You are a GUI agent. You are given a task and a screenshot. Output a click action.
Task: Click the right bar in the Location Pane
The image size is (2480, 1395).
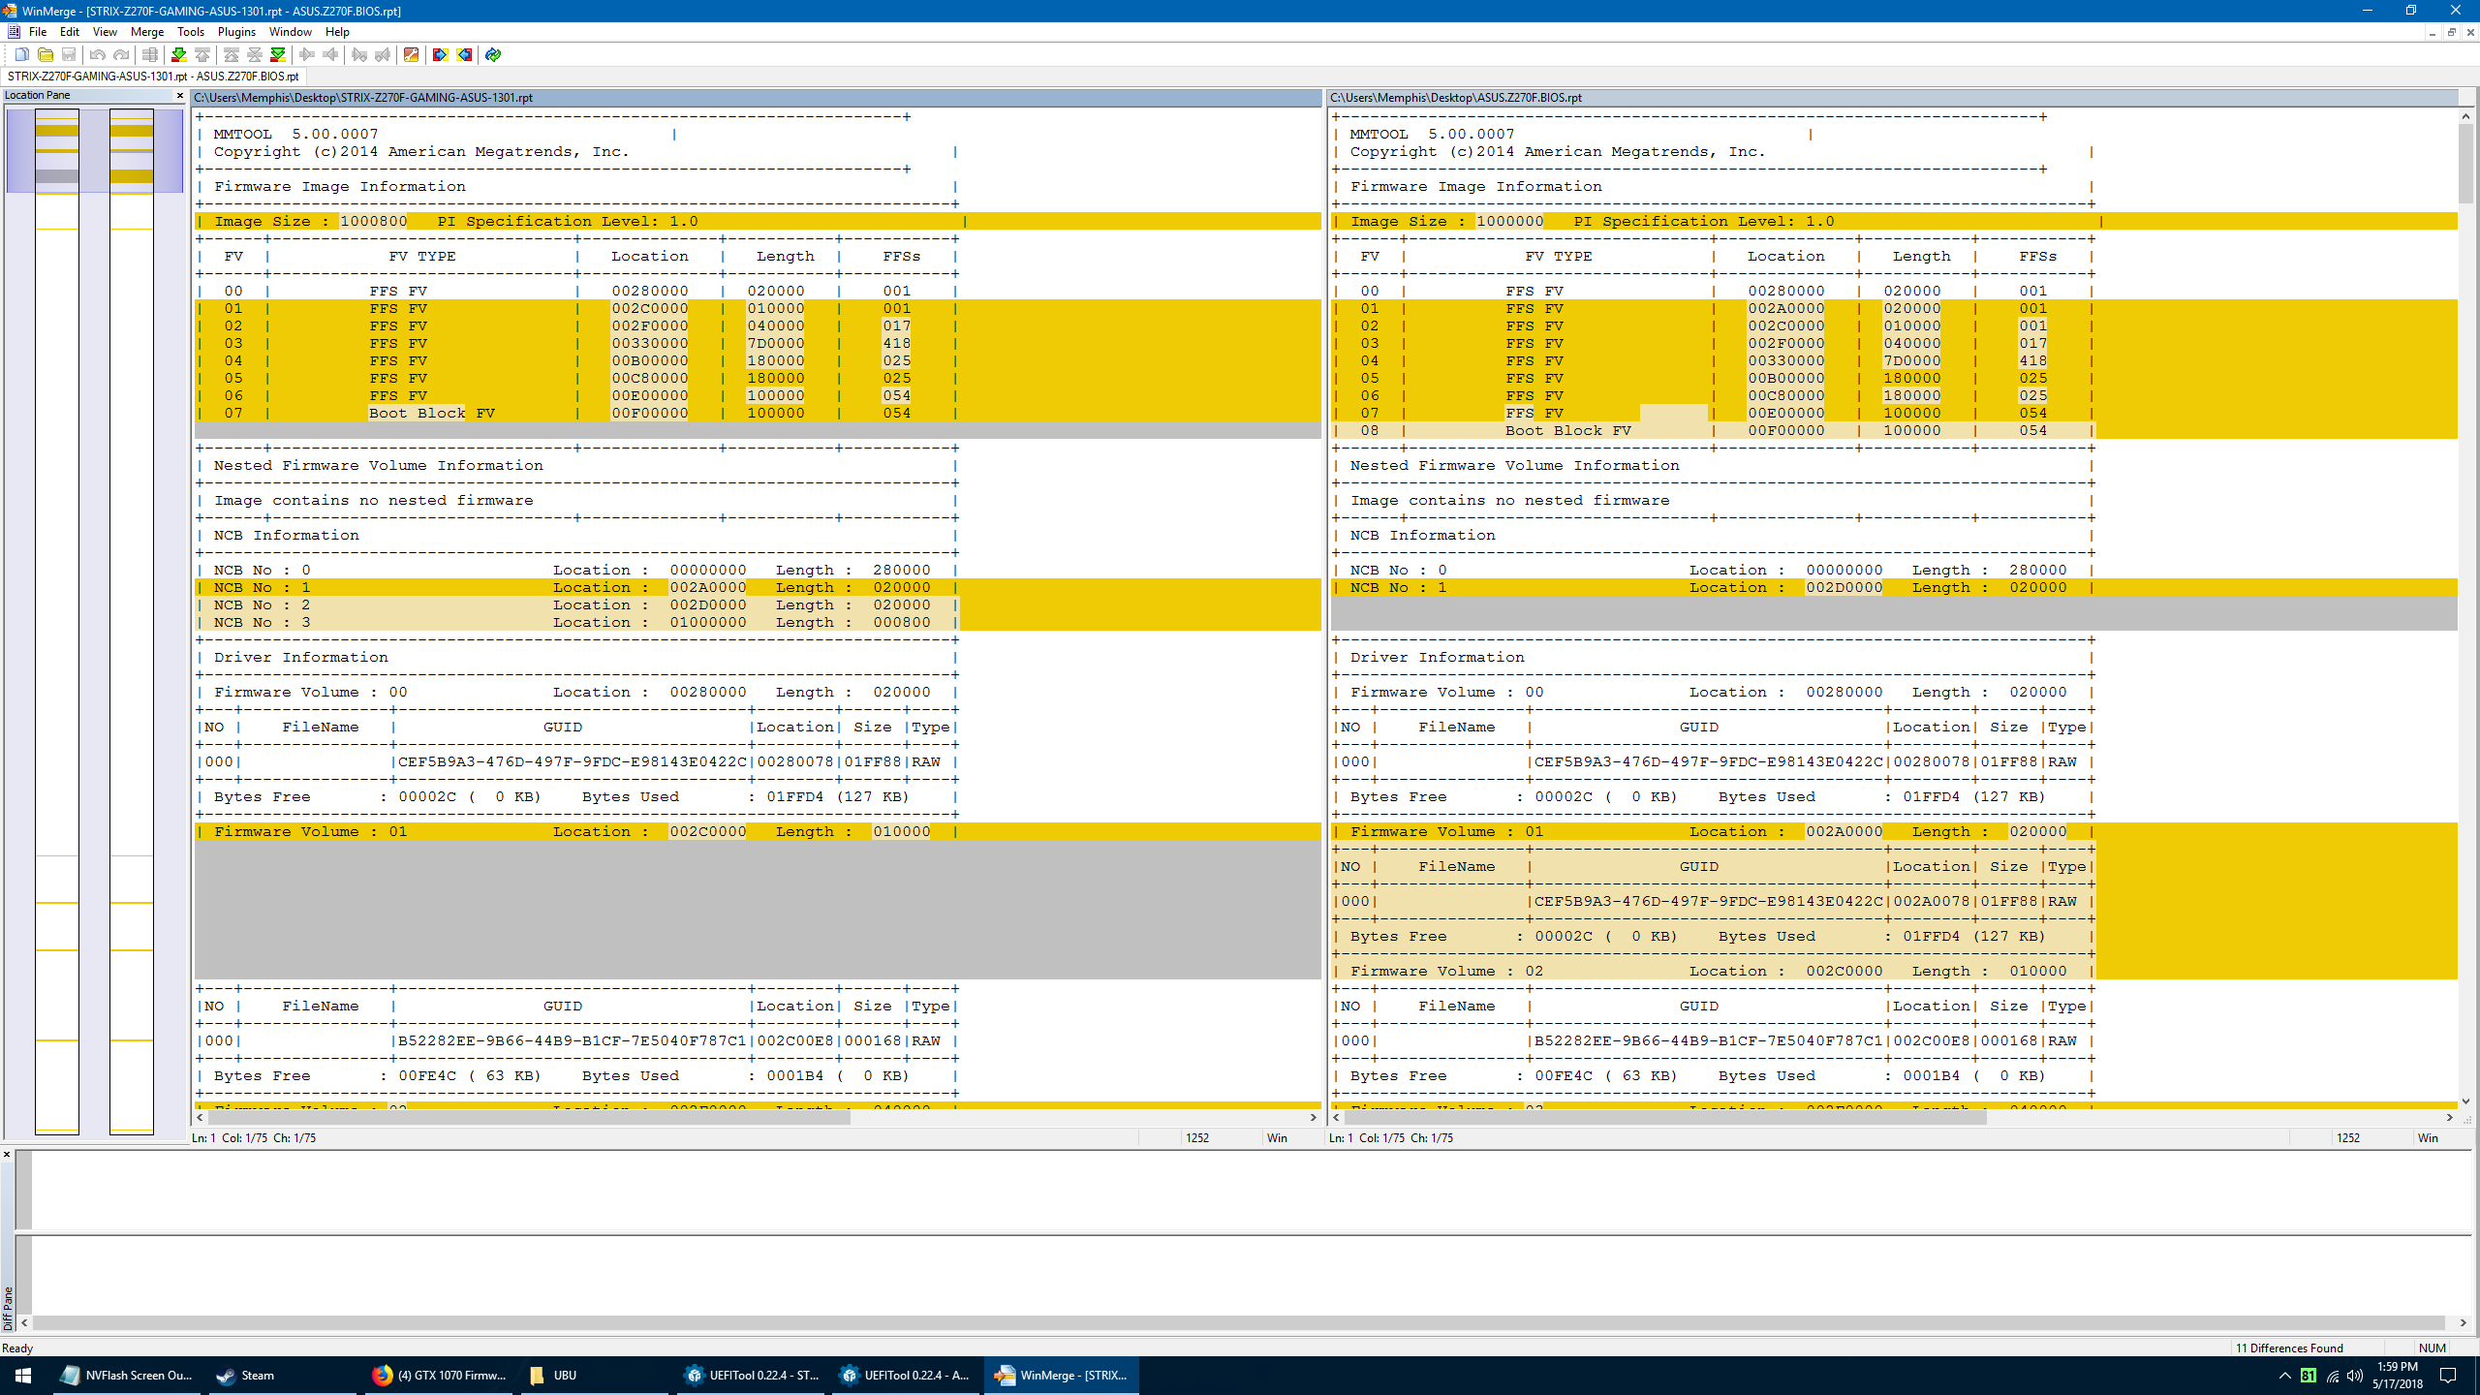pyautogui.click(x=132, y=620)
